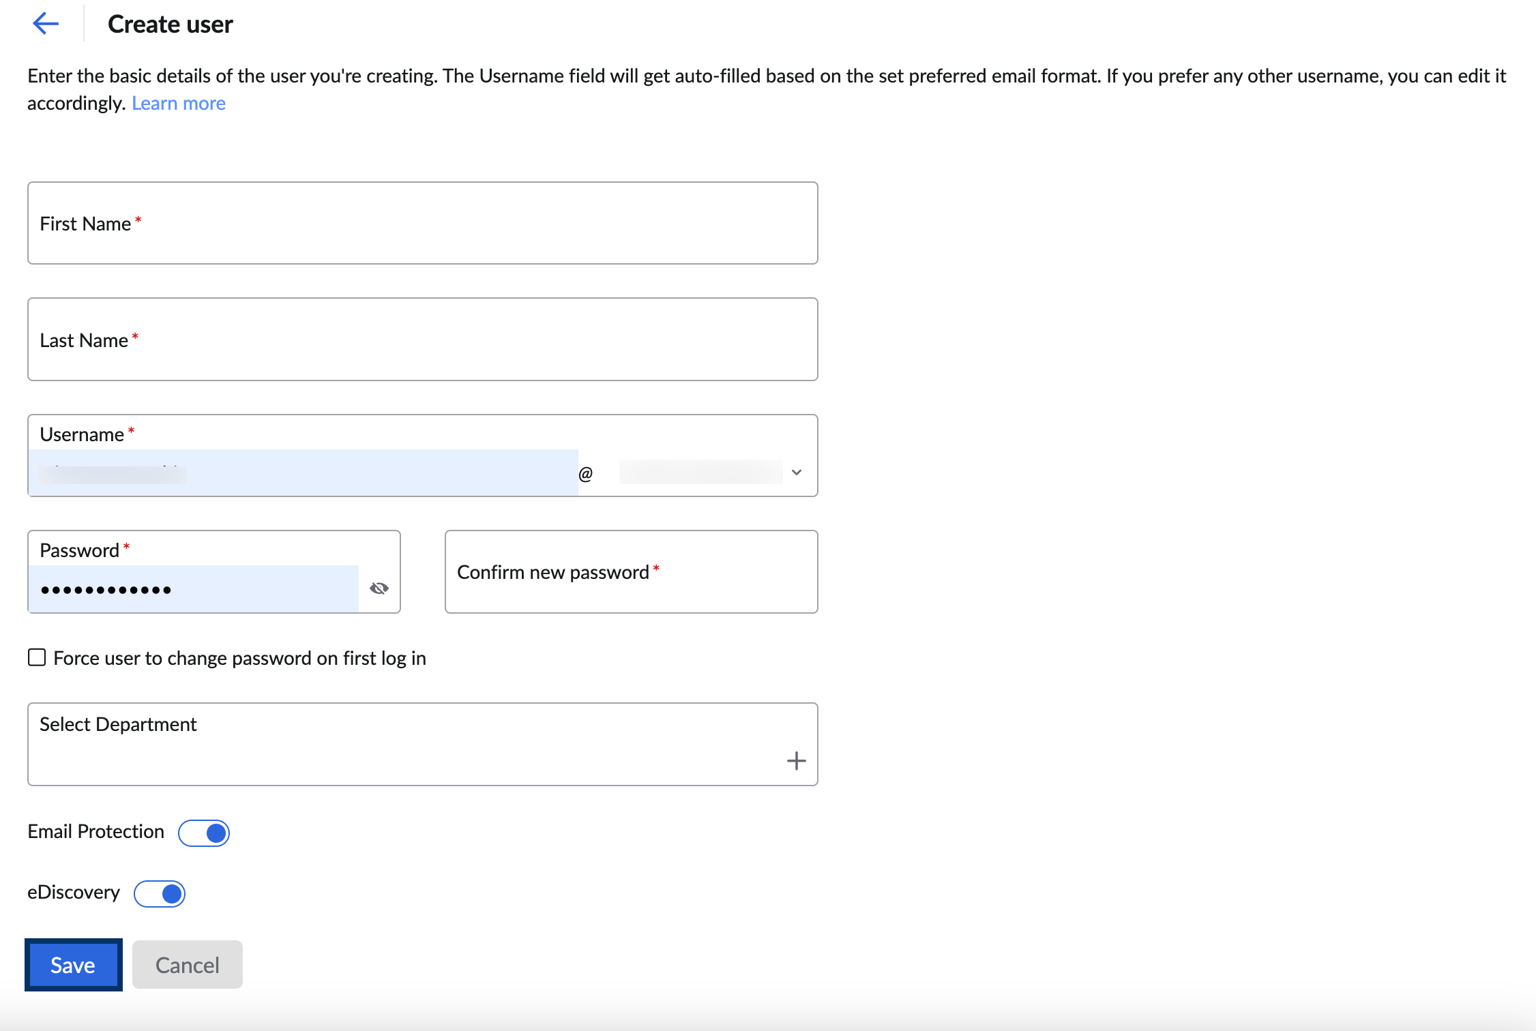The width and height of the screenshot is (1536, 1031).
Task: Toggle the Email Protection switch
Action: (205, 832)
